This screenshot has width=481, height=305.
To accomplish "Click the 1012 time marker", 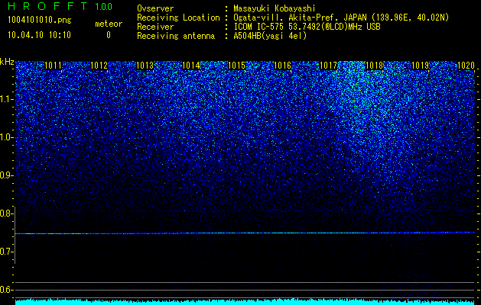I will click(x=99, y=66).
